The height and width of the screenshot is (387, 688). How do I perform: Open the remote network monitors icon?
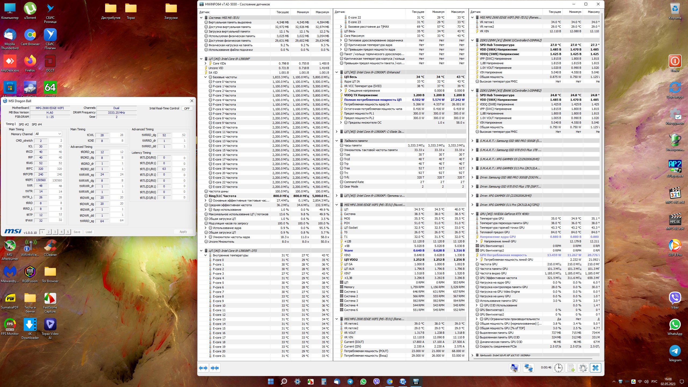pos(528,368)
